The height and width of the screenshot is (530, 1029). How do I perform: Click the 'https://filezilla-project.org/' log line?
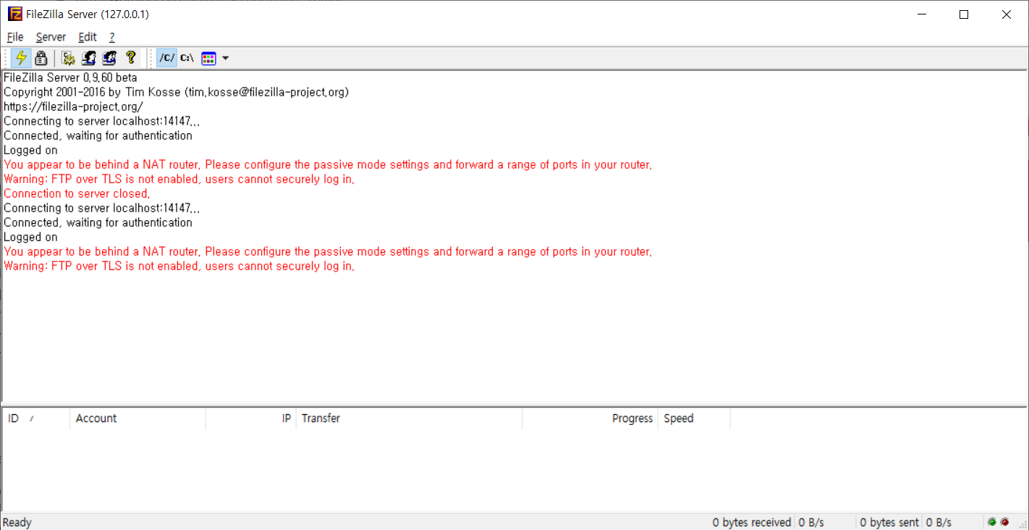tap(73, 106)
